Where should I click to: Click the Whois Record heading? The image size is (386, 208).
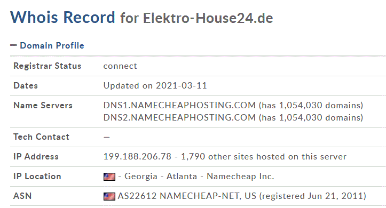click(x=62, y=18)
